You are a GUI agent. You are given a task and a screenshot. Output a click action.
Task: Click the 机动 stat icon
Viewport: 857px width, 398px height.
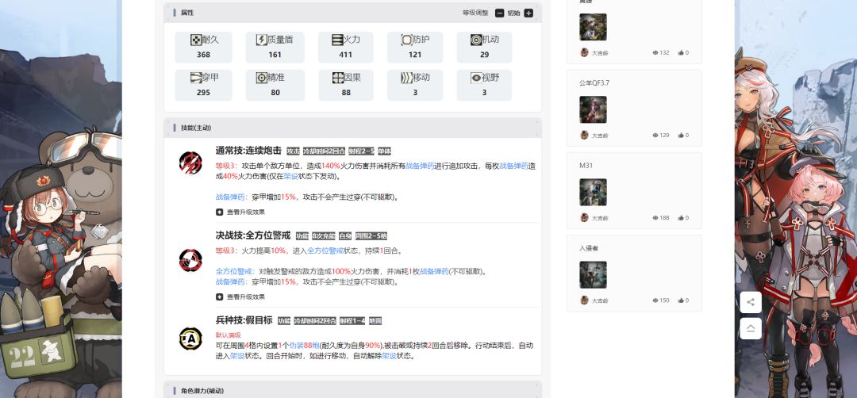(x=476, y=40)
